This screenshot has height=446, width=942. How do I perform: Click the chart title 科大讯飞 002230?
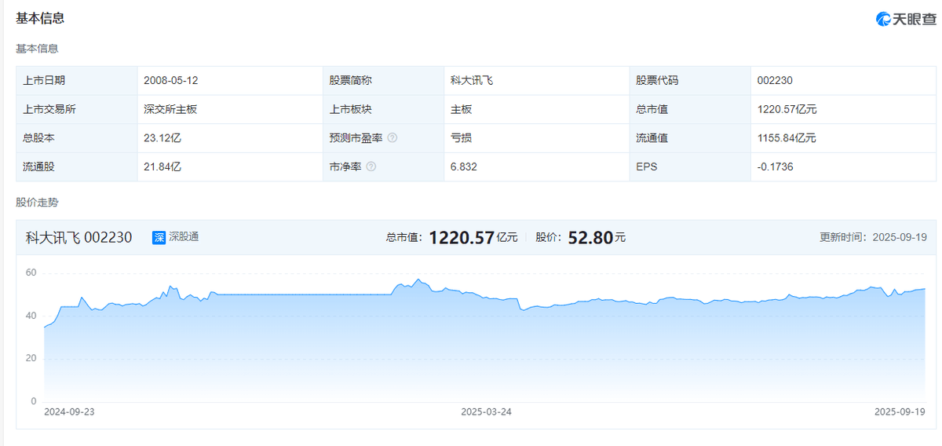coord(78,237)
